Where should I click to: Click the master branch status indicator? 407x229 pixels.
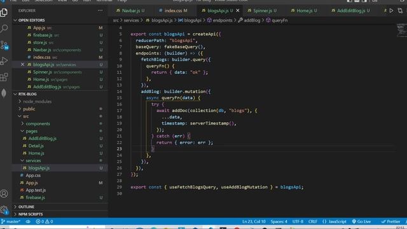[11, 221]
